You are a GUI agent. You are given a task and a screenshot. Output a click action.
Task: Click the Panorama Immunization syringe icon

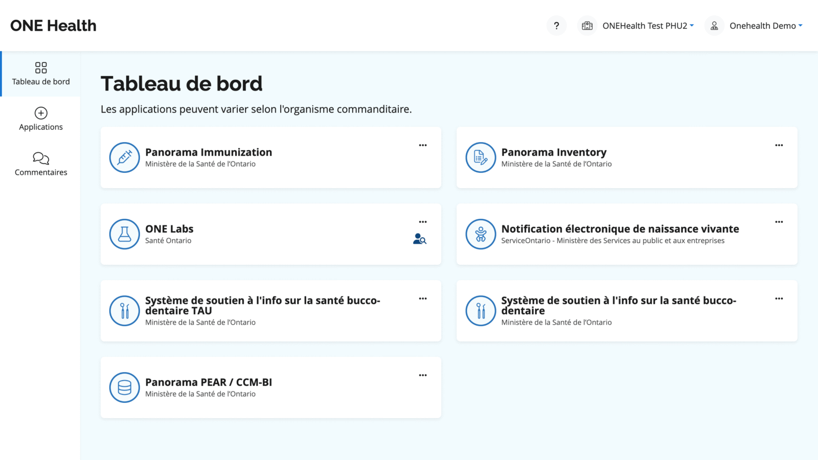pos(125,157)
